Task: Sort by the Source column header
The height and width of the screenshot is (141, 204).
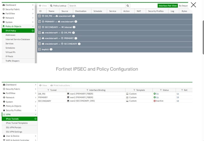Action: pyautogui.click(x=65, y=11)
